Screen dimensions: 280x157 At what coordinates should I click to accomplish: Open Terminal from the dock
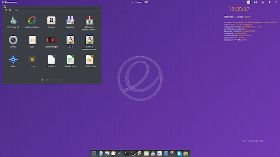(126, 153)
